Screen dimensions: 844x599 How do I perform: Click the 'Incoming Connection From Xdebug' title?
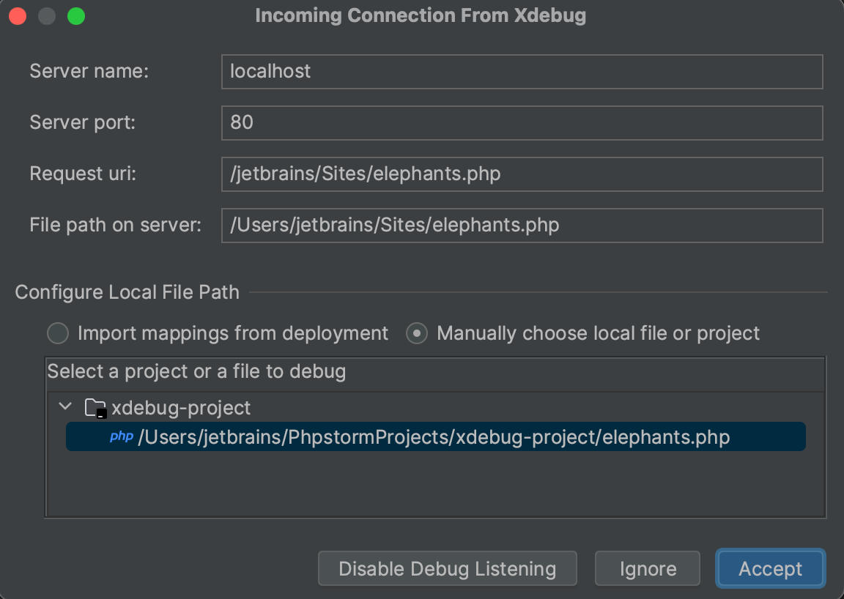click(x=421, y=15)
